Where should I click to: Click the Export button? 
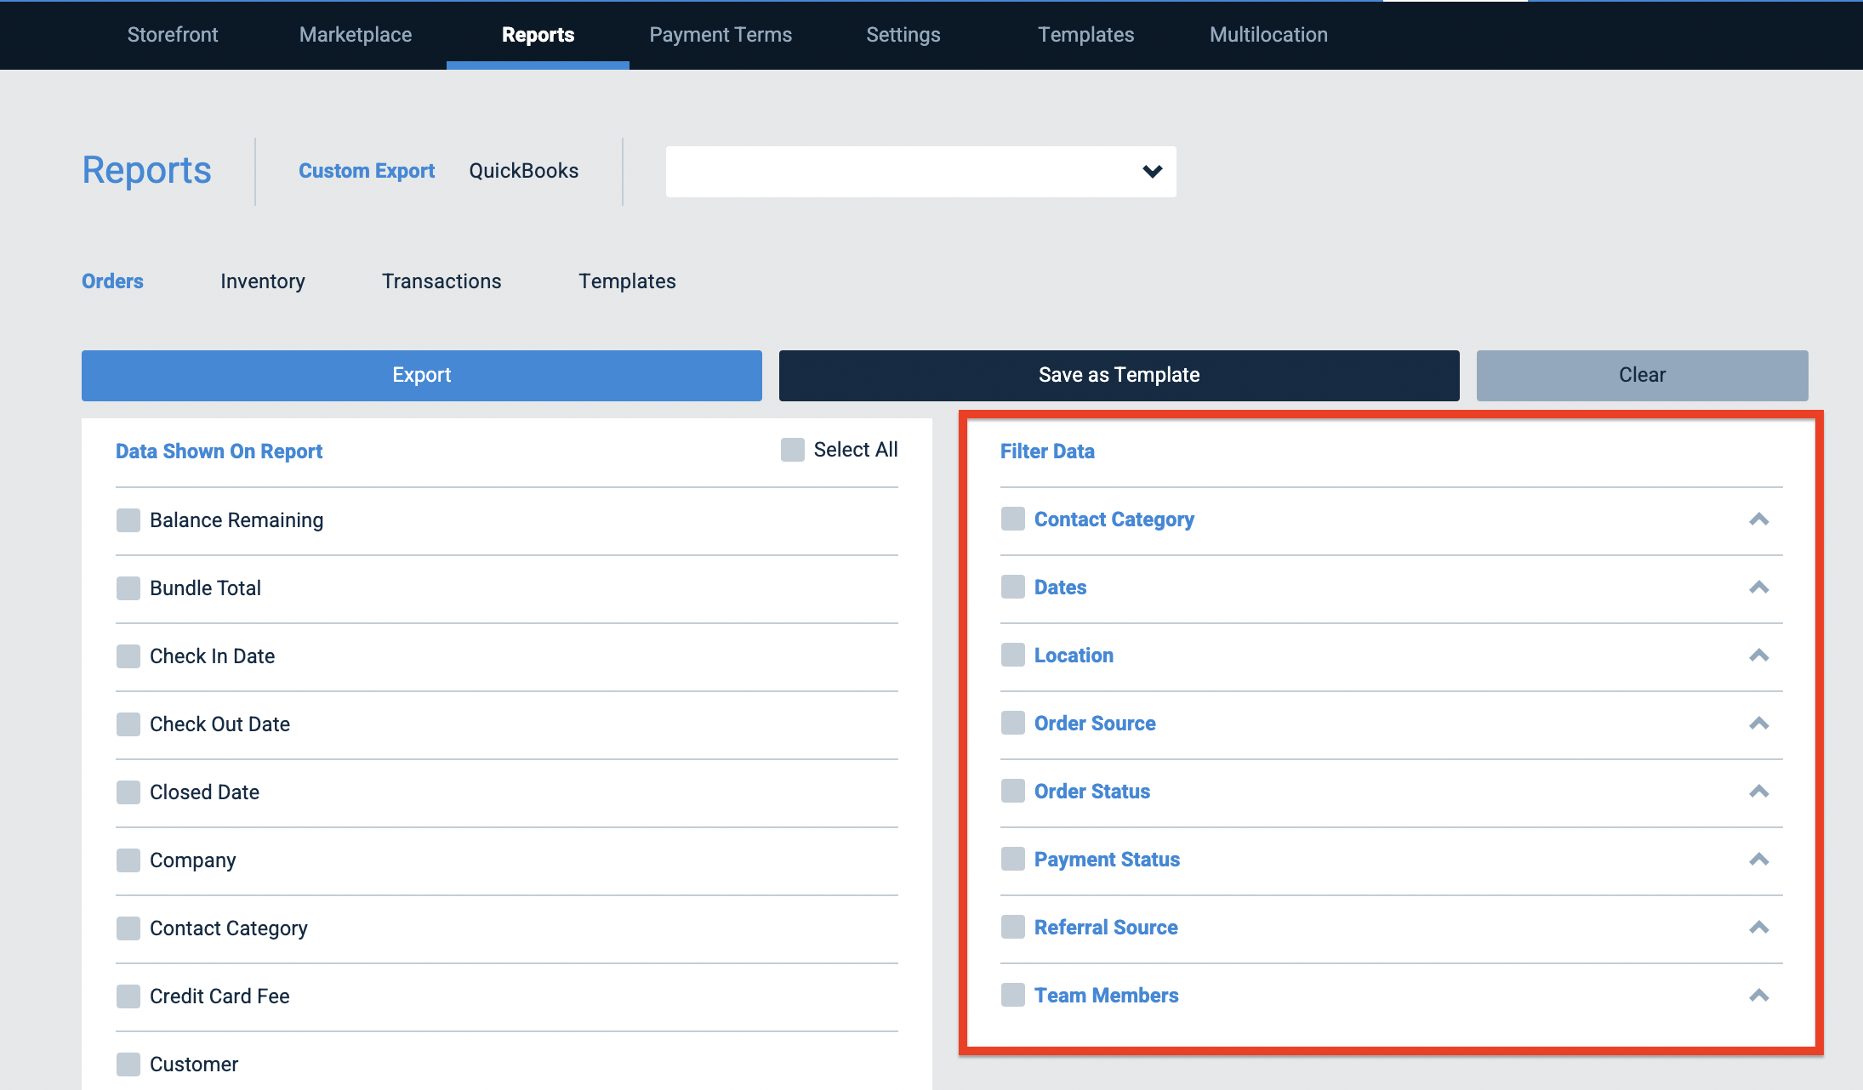tap(422, 376)
